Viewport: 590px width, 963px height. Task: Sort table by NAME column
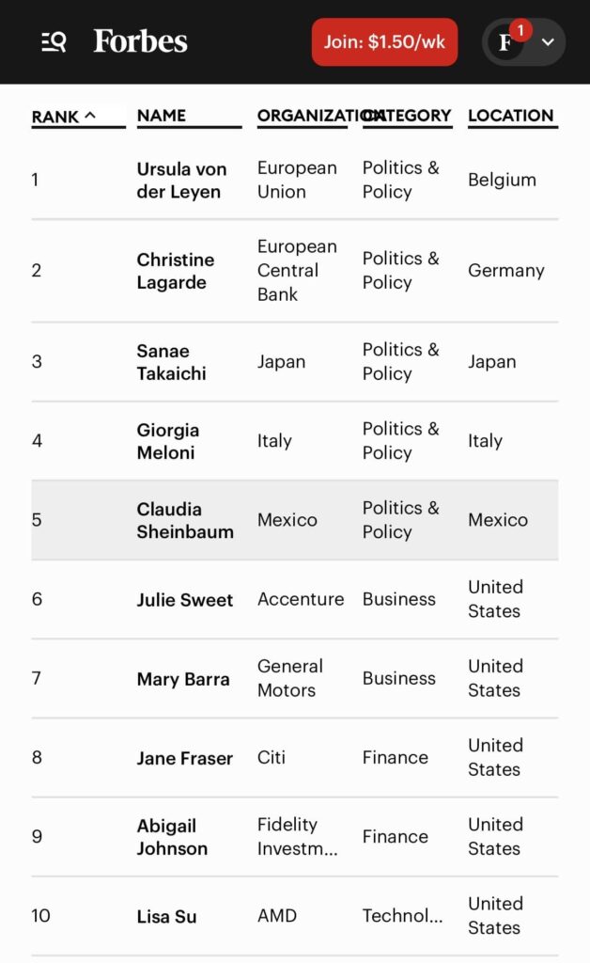(x=162, y=116)
